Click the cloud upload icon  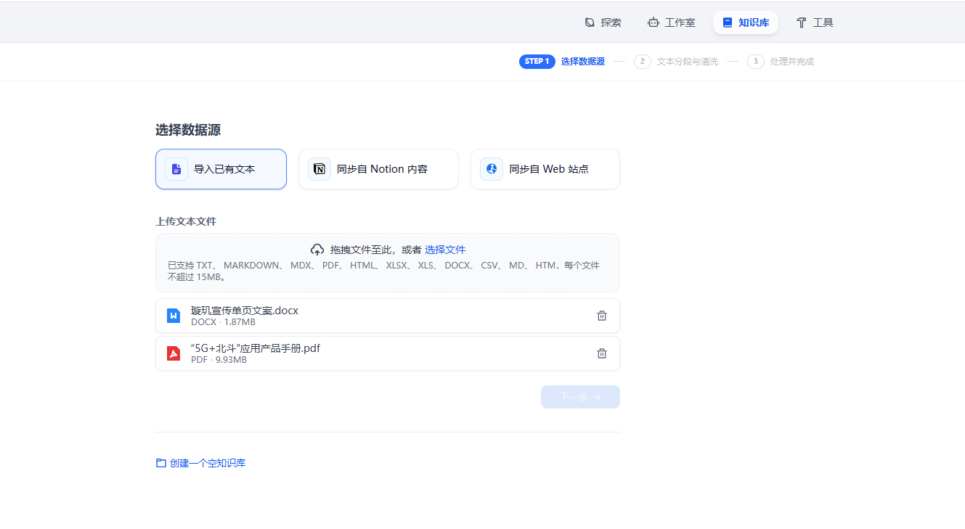point(317,250)
